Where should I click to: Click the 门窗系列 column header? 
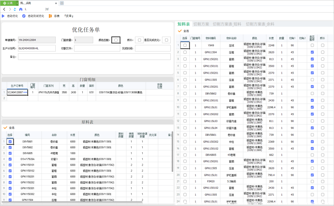[49, 86]
